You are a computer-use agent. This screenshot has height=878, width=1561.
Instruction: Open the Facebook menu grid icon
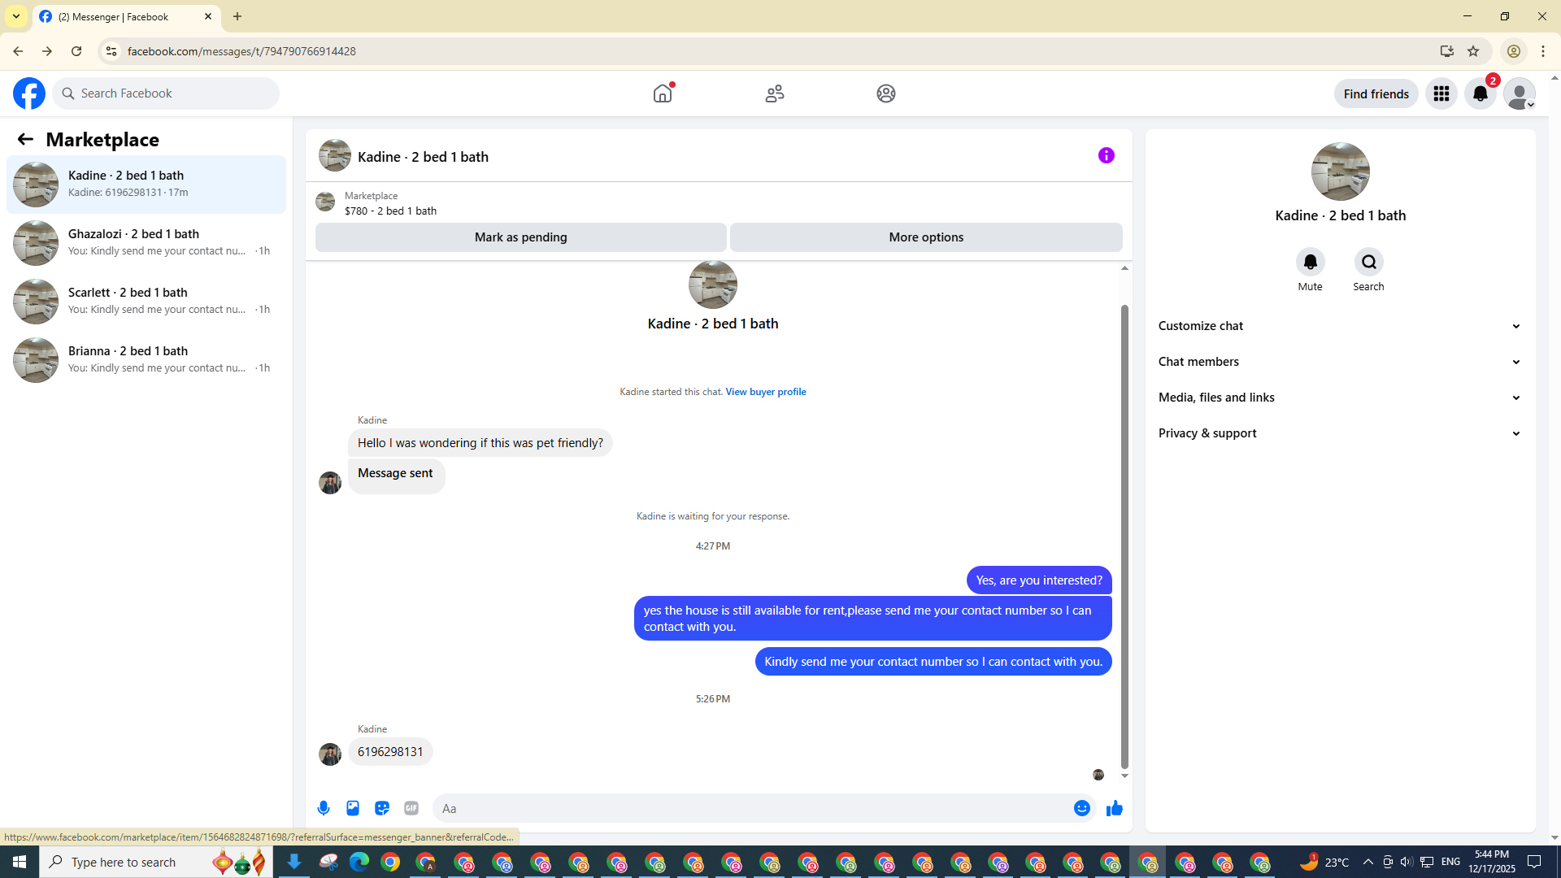click(1441, 93)
